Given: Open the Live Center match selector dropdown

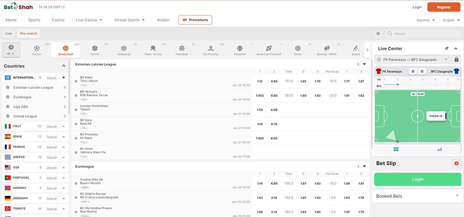Looking at the screenshot, I should [413, 59].
